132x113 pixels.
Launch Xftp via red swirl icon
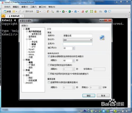coord(83,11)
